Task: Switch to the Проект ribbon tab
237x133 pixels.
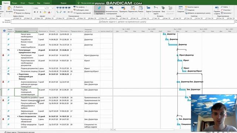Action: [31, 3]
